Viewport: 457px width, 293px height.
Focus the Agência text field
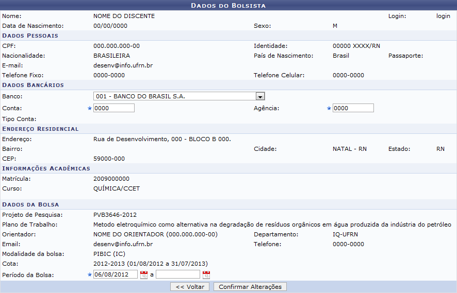coord(353,108)
